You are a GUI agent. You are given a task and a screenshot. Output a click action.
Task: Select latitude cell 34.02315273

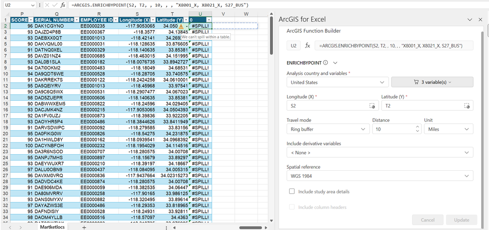(x=172, y=176)
